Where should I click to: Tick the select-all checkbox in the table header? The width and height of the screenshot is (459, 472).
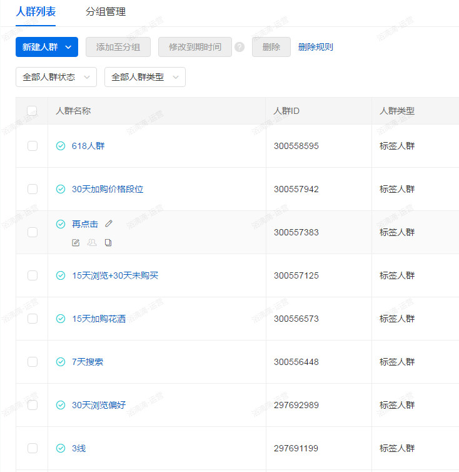[32, 111]
